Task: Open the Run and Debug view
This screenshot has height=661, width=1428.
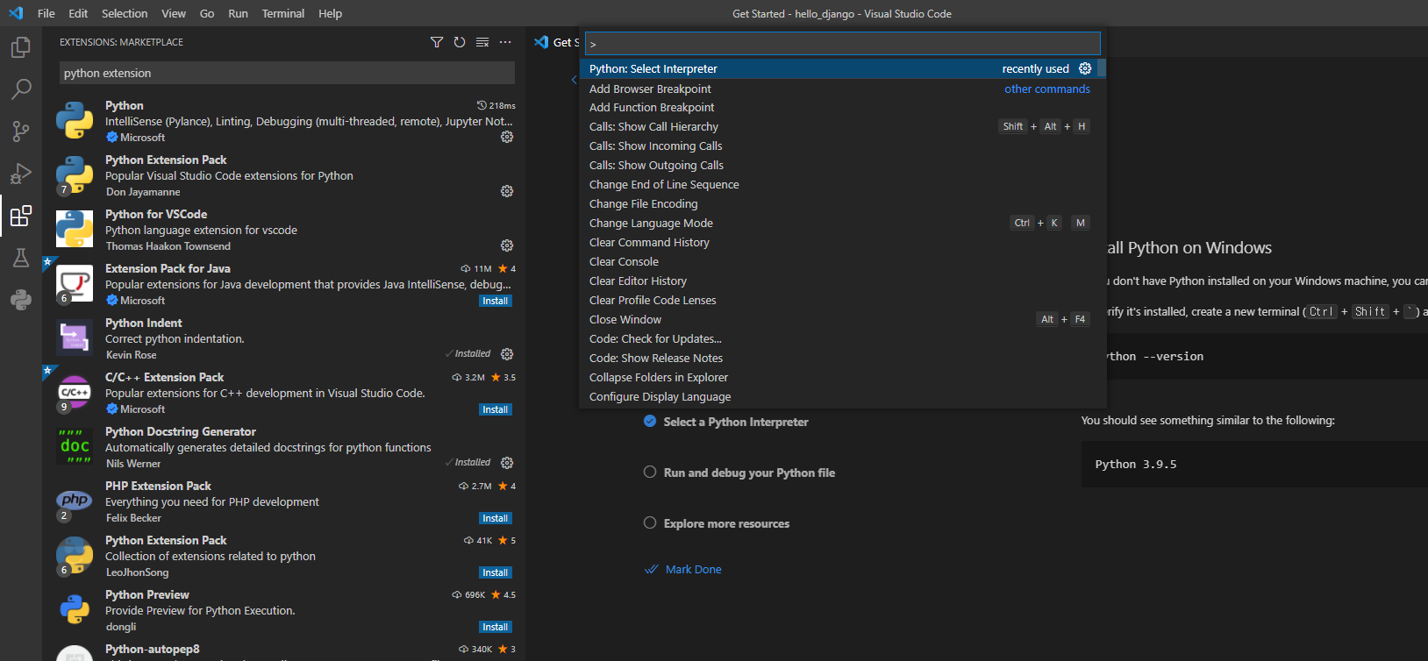Action: tap(21, 174)
